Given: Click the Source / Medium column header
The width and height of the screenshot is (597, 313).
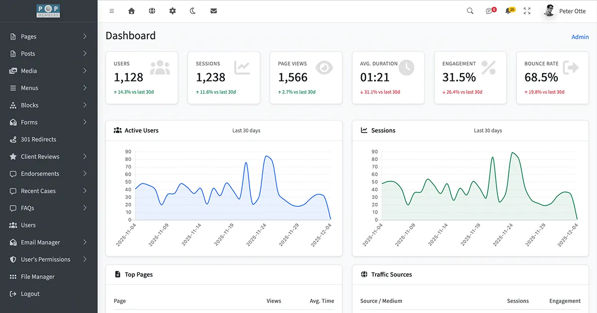Looking at the screenshot, I should pyautogui.click(x=381, y=301).
